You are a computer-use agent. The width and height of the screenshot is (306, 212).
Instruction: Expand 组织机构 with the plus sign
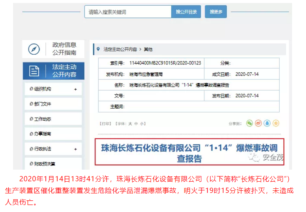pos(76,89)
